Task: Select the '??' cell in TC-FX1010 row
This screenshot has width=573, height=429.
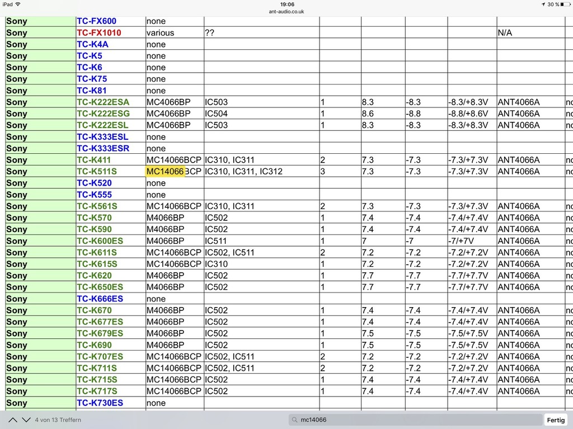Action: 262,32
